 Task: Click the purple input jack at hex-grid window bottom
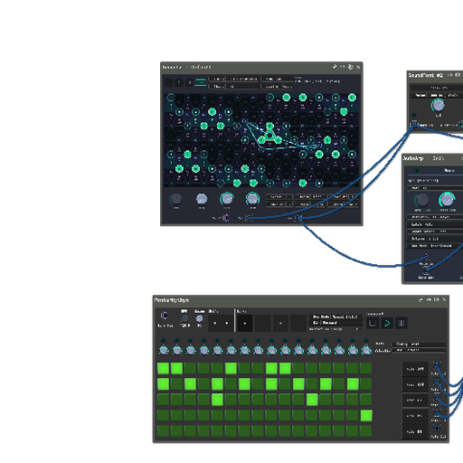tap(225, 218)
